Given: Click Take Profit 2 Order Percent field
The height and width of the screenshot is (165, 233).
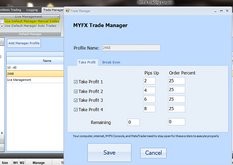Looking at the screenshot, I should [177, 90].
